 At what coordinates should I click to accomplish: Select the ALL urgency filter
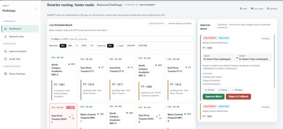(110, 46)
